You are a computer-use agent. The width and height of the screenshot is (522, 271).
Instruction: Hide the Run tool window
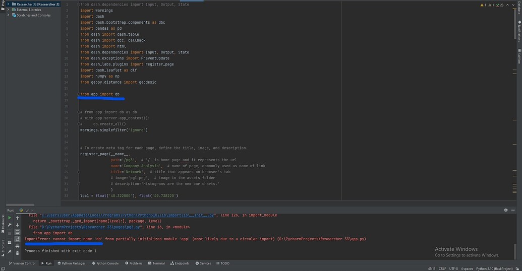(513, 210)
